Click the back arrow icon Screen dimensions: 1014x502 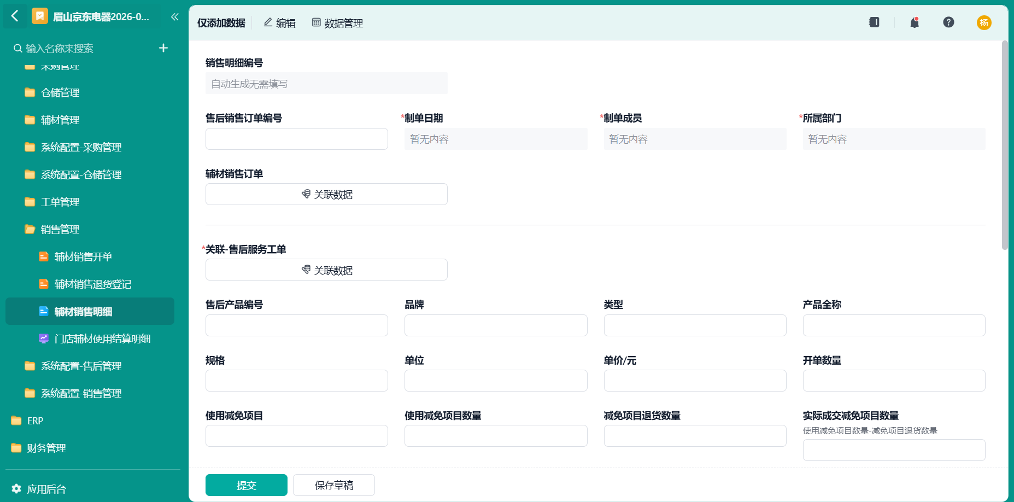[x=15, y=16]
